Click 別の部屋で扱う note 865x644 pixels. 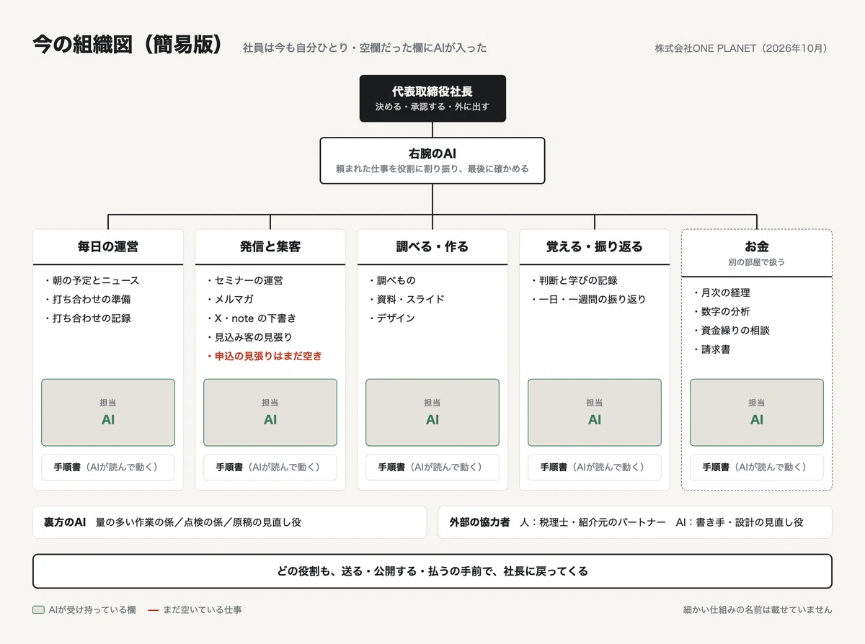(x=757, y=263)
